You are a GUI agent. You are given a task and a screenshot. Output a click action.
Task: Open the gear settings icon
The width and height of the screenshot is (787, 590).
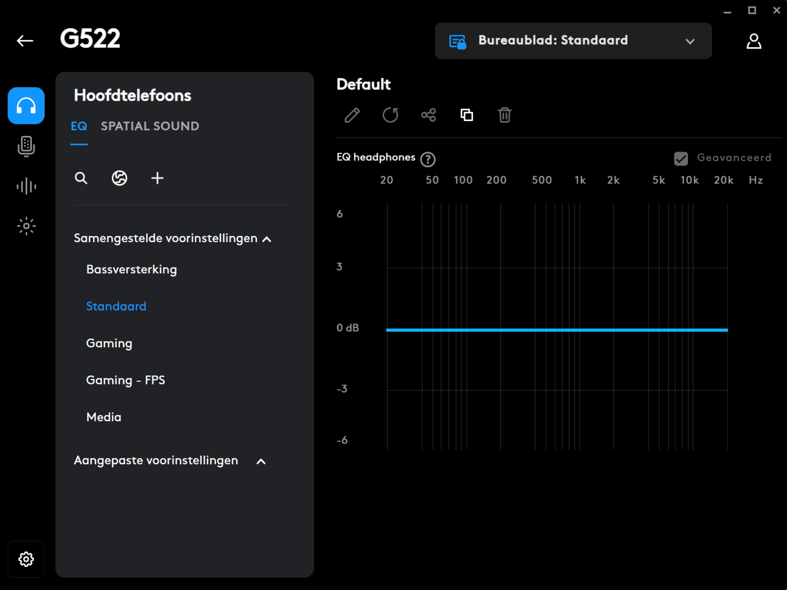tap(26, 559)
